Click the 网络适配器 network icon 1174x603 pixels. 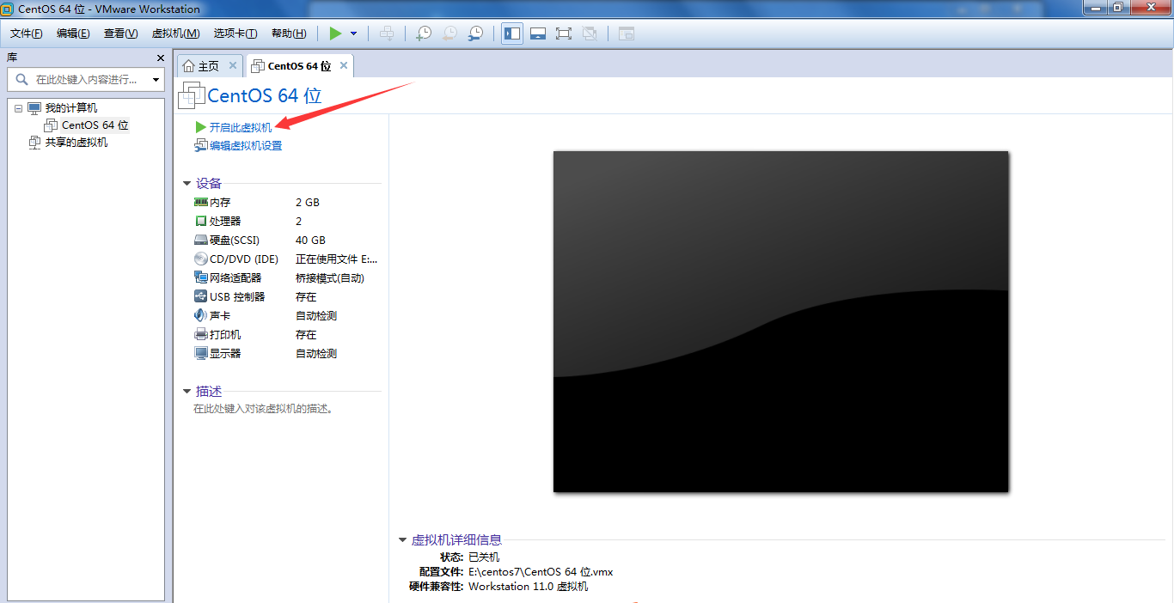[201, 278]
